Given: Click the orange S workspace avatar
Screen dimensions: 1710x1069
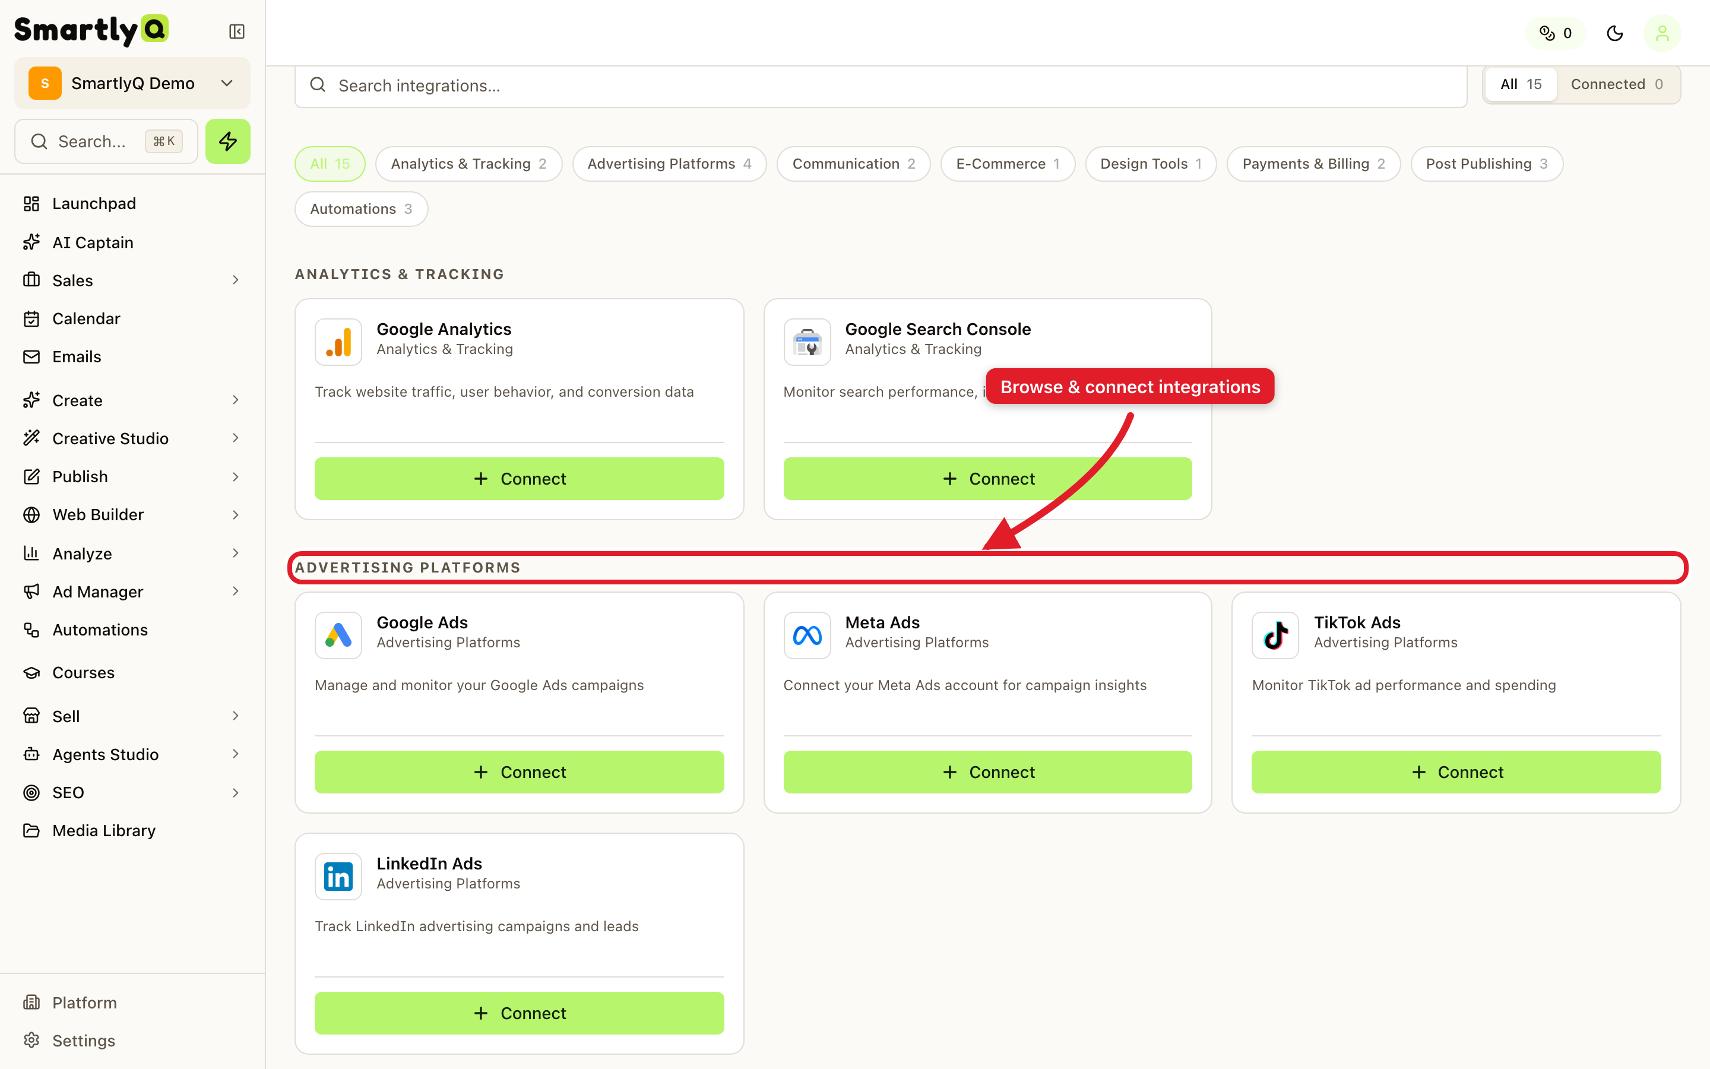Looking at the screenshot, I should pos(45,83).
